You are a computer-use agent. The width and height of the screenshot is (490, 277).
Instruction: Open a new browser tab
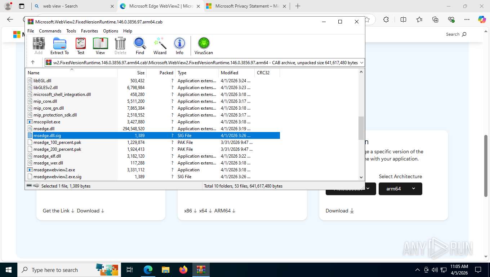(298, 6)
